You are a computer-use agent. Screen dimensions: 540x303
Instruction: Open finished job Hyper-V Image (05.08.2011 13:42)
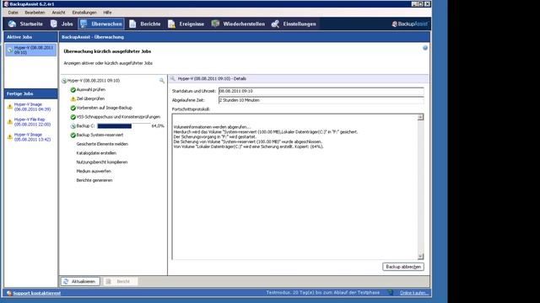tap(32, 137)
